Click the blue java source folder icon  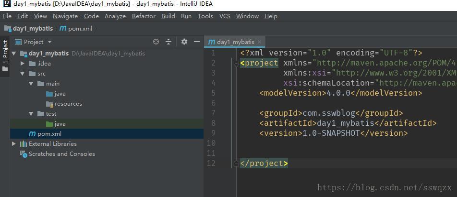pos(49,94)
